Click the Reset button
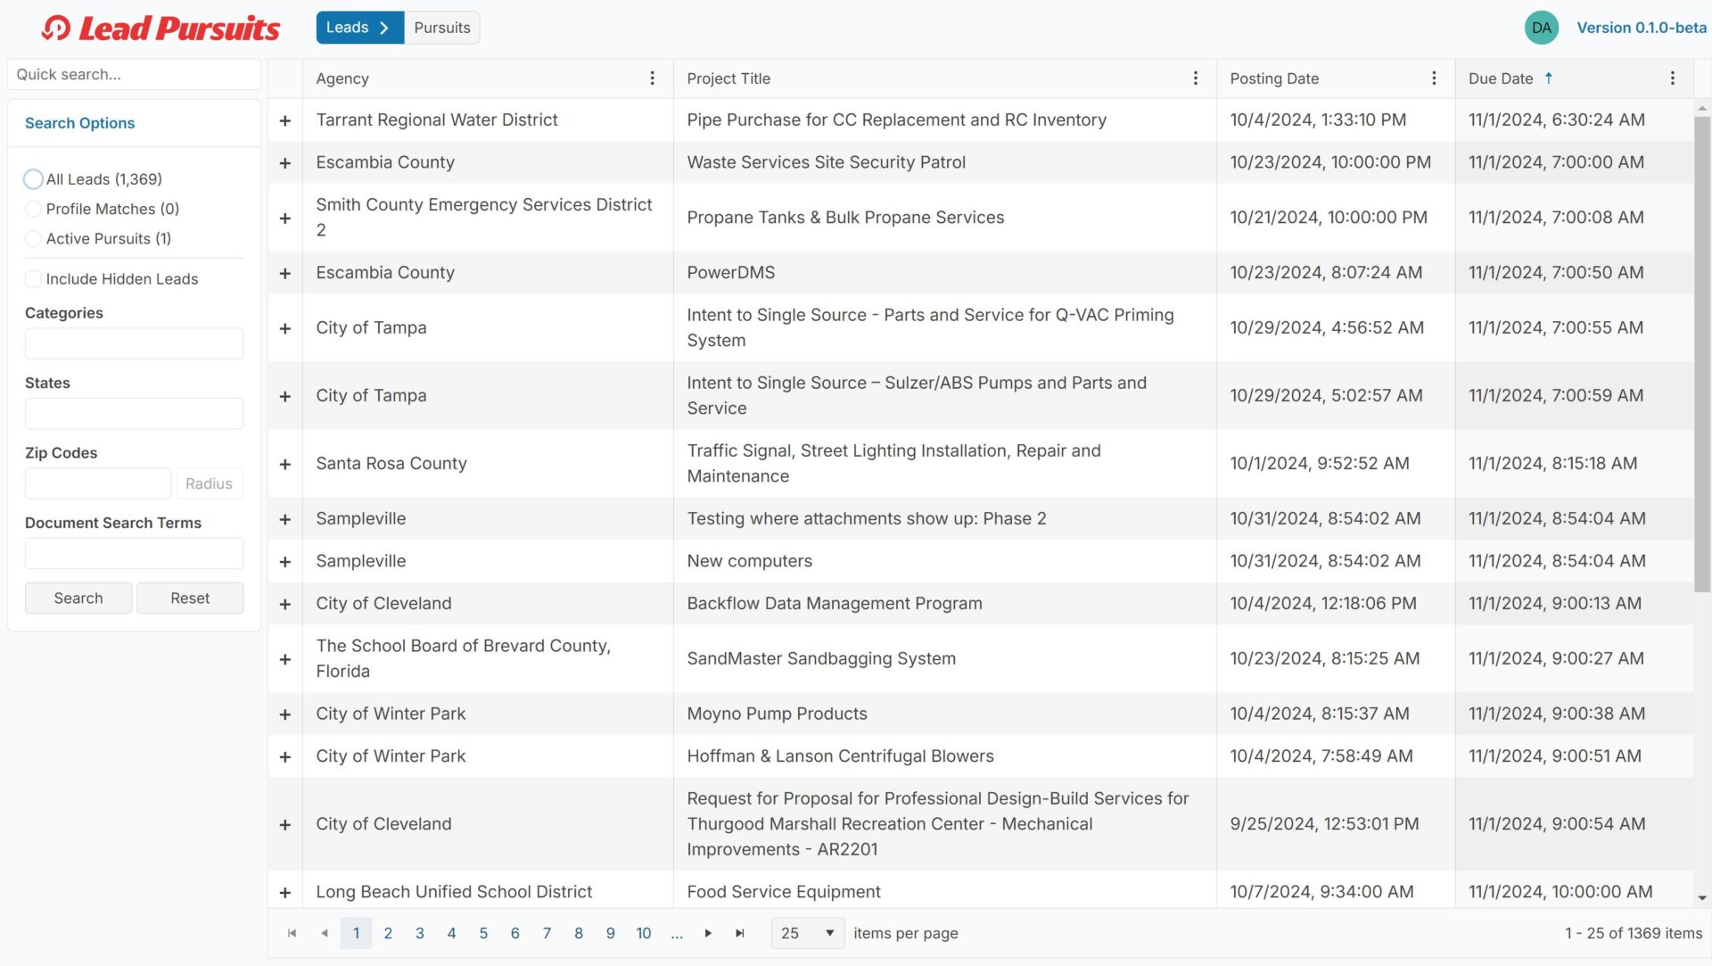This screenshot has height=966, width=1712. [190, 598]
